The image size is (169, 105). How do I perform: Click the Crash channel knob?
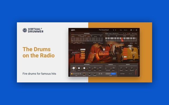(x=100, y=68)
